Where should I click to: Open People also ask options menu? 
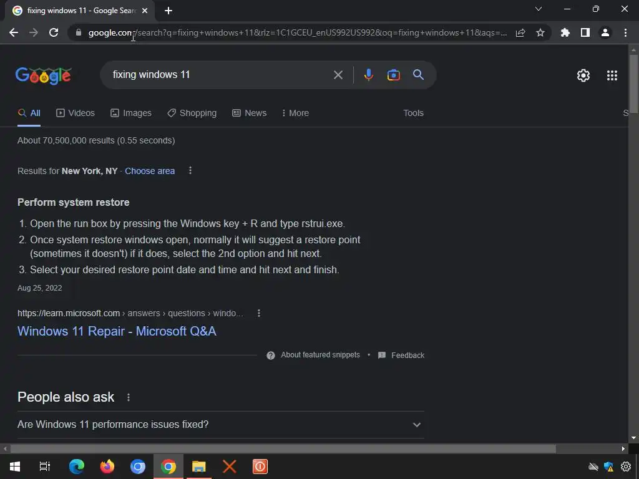tap(129, 397)
